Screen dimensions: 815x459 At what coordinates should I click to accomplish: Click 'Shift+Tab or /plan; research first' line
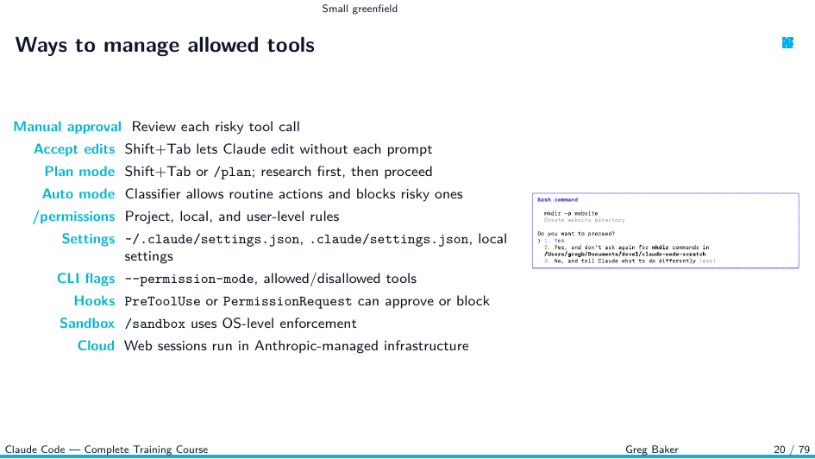[279, 172]
